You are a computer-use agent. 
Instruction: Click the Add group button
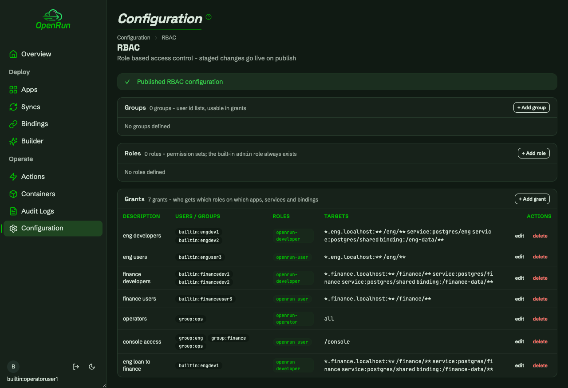click(x=532, y=107)
